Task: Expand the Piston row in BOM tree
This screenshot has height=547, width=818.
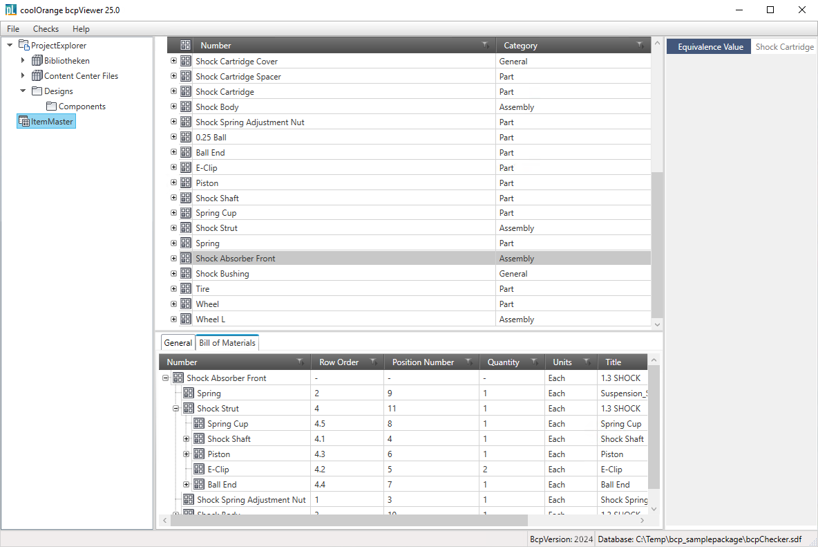Action: [187, 454]
